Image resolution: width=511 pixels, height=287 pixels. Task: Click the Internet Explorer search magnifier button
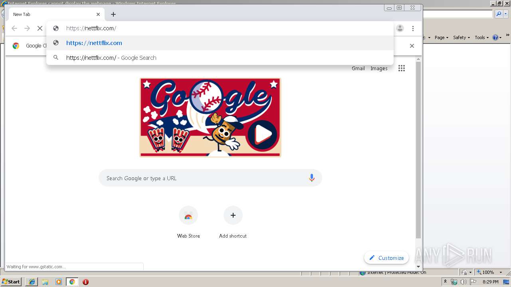pos(499,14)
